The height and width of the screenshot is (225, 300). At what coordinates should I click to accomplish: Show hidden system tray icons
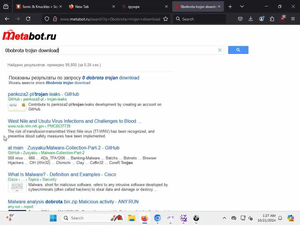tap(224, 218)
